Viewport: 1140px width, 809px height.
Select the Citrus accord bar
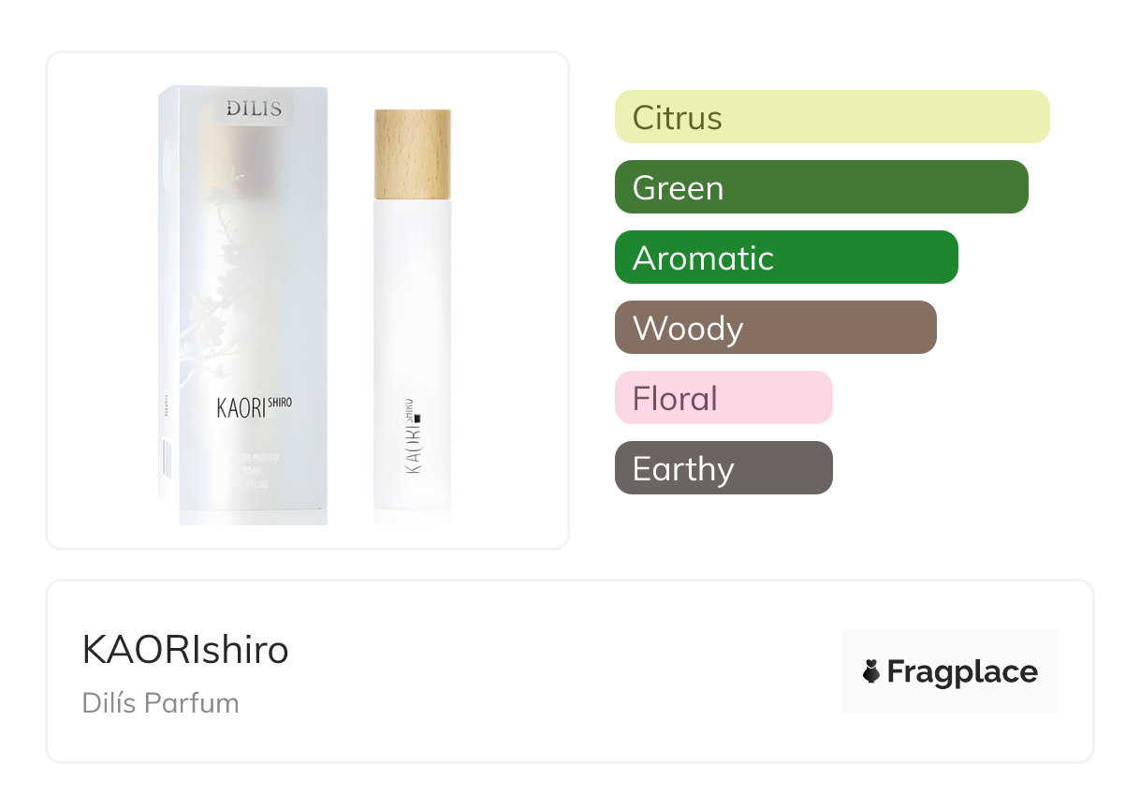[831, 117]
